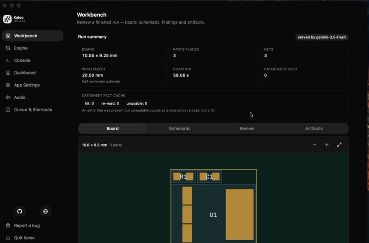
Task: Open Cursor & Shortcuts settings
Action: [x=33, y=110]
